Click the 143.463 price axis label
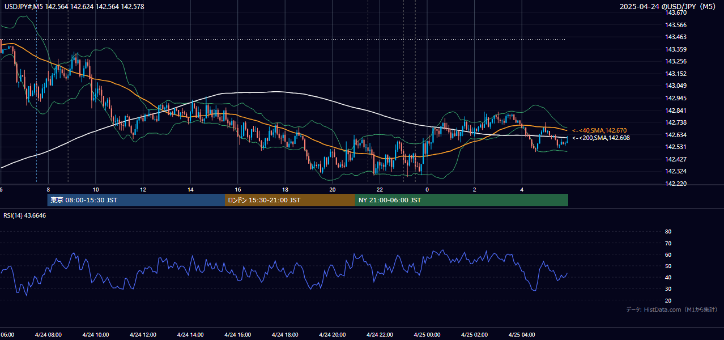This screenshot has width=724, height=340. point(676,37)
